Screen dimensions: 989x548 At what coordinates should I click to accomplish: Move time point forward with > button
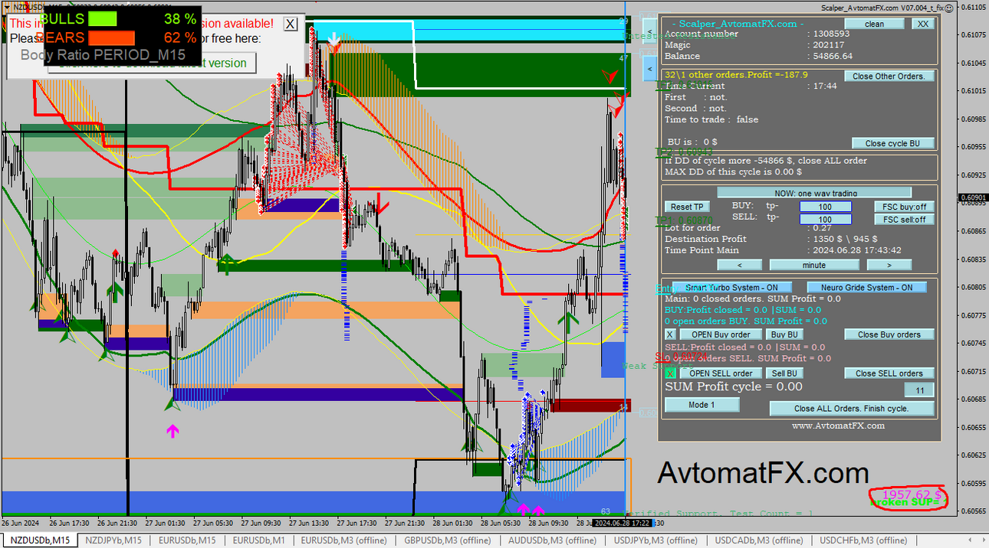coord(889,265)
